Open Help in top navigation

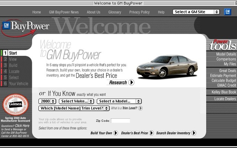[x=161, y=12]
